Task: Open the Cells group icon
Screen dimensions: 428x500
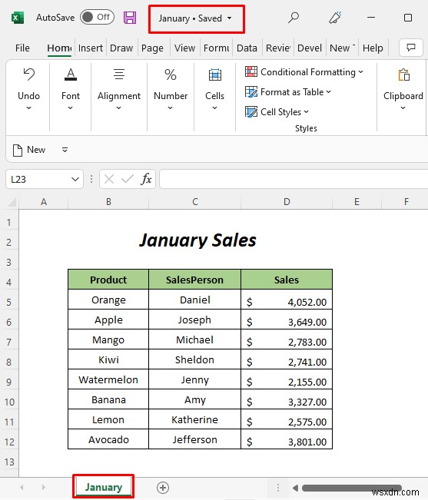Action: (215, 75)
